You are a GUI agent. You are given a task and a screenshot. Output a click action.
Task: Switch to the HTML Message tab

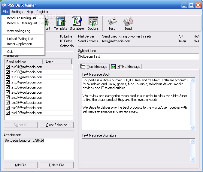[x=126, y=67]
